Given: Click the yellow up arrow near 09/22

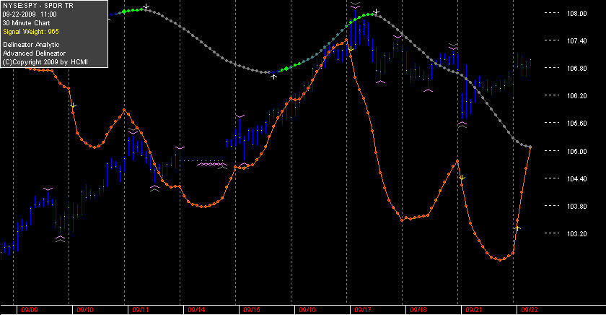Looking at the screenshot, I should tap(518, 228).
